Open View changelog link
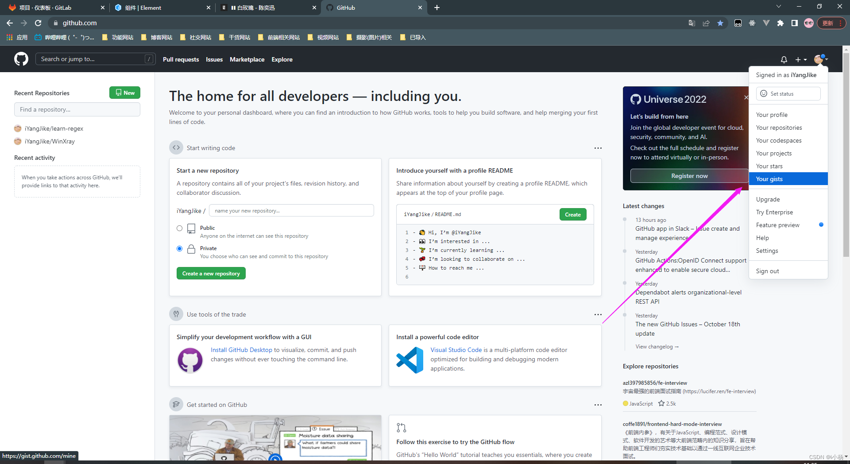The height and width of the screenshot is (464, 850). tap(657, 347)
